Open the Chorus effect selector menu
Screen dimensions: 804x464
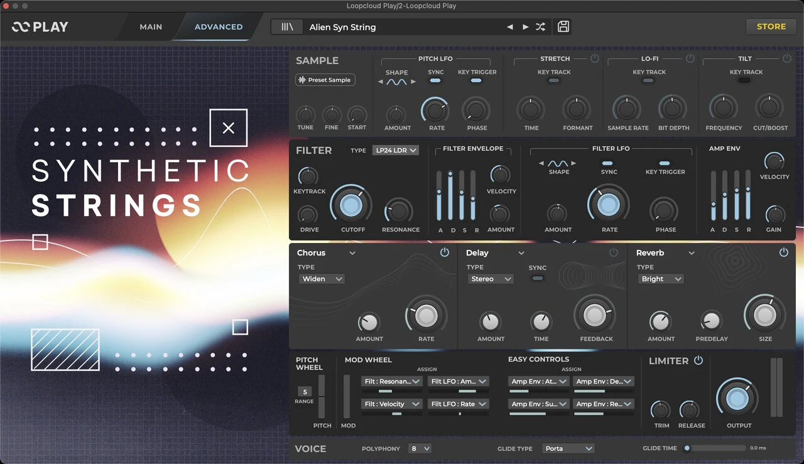(352, 253)
